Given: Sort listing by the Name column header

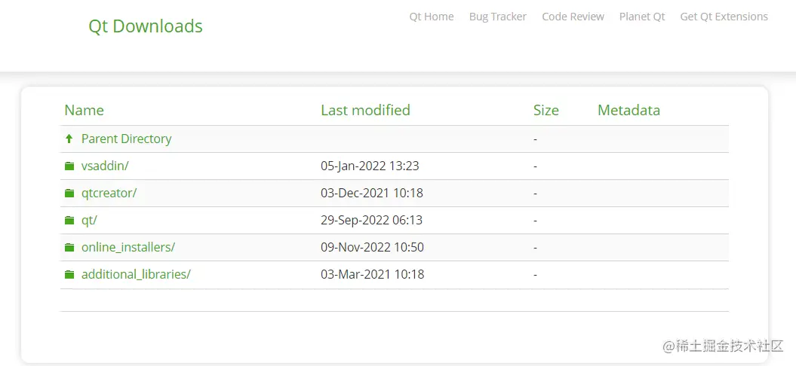Looking at the screenshot, I should pos(84,110).
